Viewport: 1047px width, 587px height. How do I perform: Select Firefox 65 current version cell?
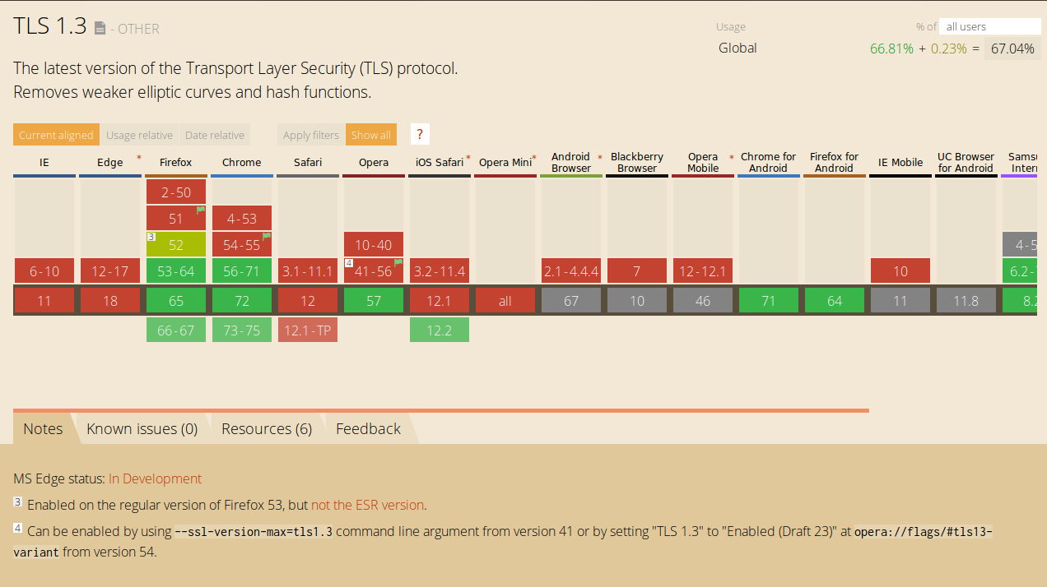176,300
